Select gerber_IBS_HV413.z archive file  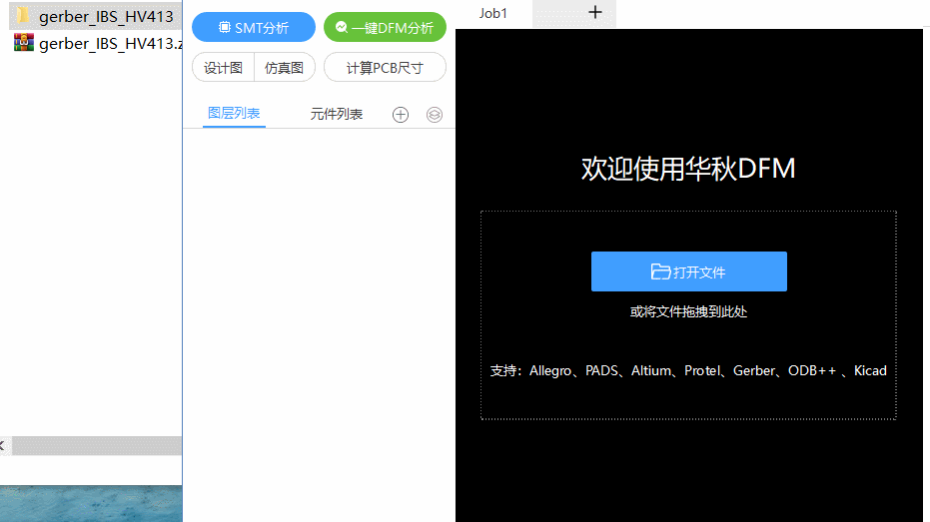click(x=98, y=43)
